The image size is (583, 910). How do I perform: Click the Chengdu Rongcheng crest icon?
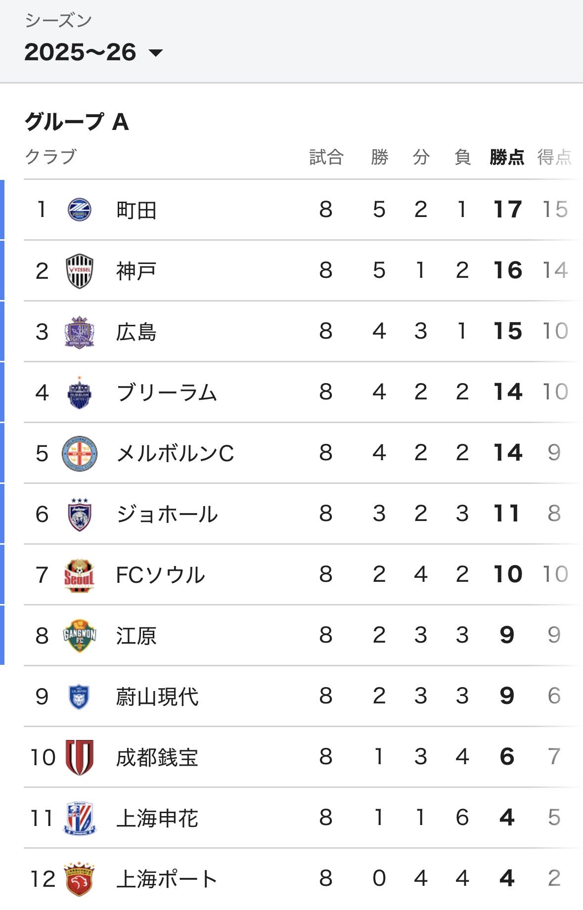pos(79,757)
